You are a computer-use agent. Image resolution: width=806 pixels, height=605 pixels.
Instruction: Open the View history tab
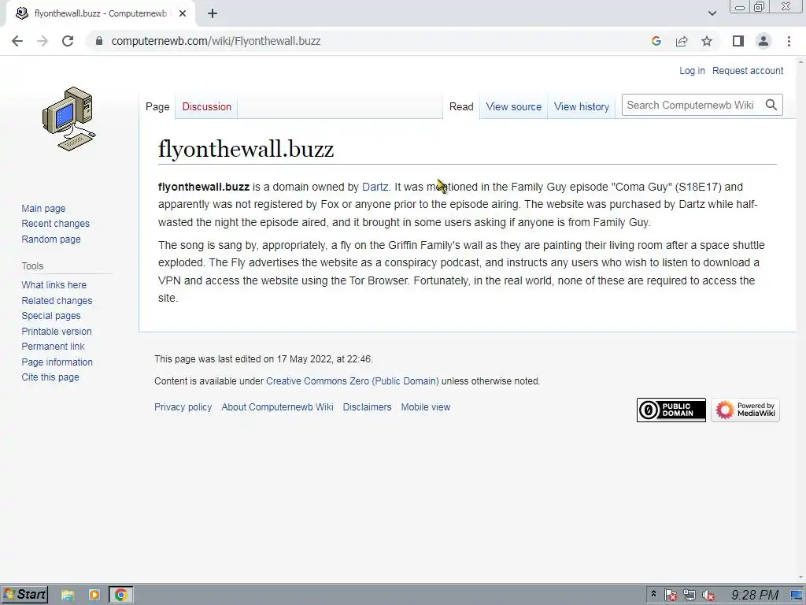tap(582, 106)
